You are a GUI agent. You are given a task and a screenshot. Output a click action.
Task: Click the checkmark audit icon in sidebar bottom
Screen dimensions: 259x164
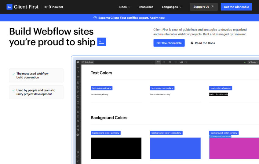coord(78,161)
